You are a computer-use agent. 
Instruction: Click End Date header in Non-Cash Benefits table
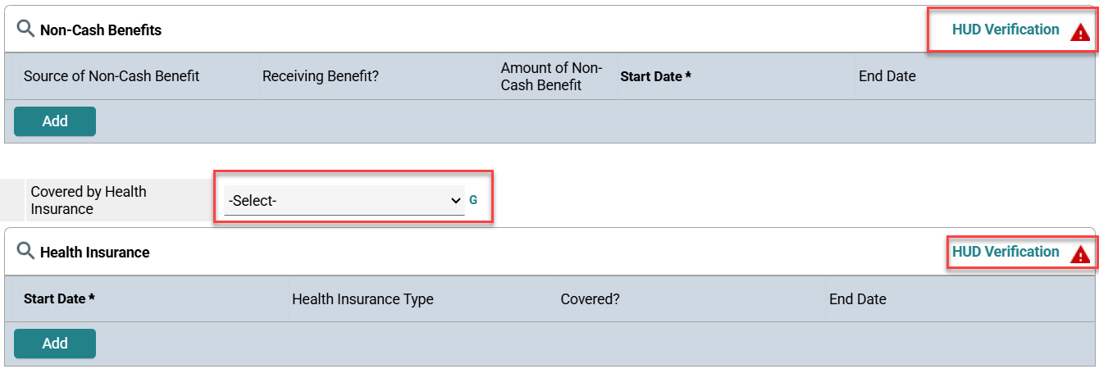pos(887,76)
